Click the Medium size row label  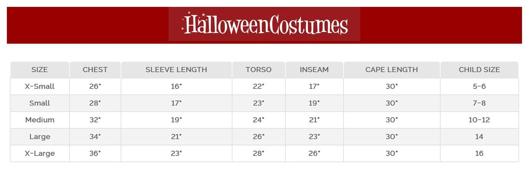(40, 120)
